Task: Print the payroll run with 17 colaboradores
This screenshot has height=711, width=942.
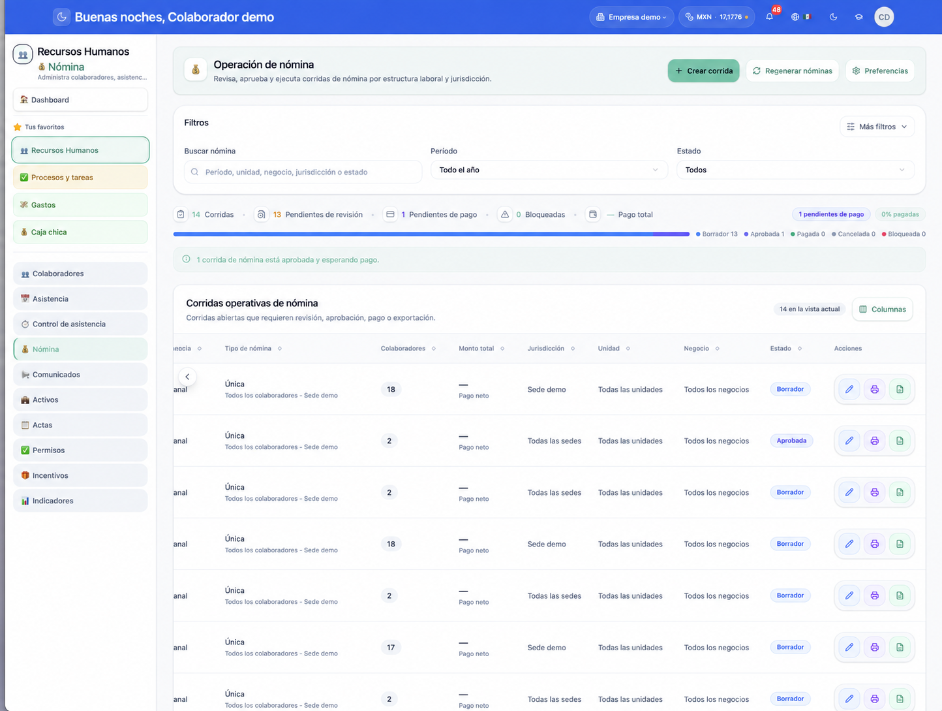Action: coord(875,647)
